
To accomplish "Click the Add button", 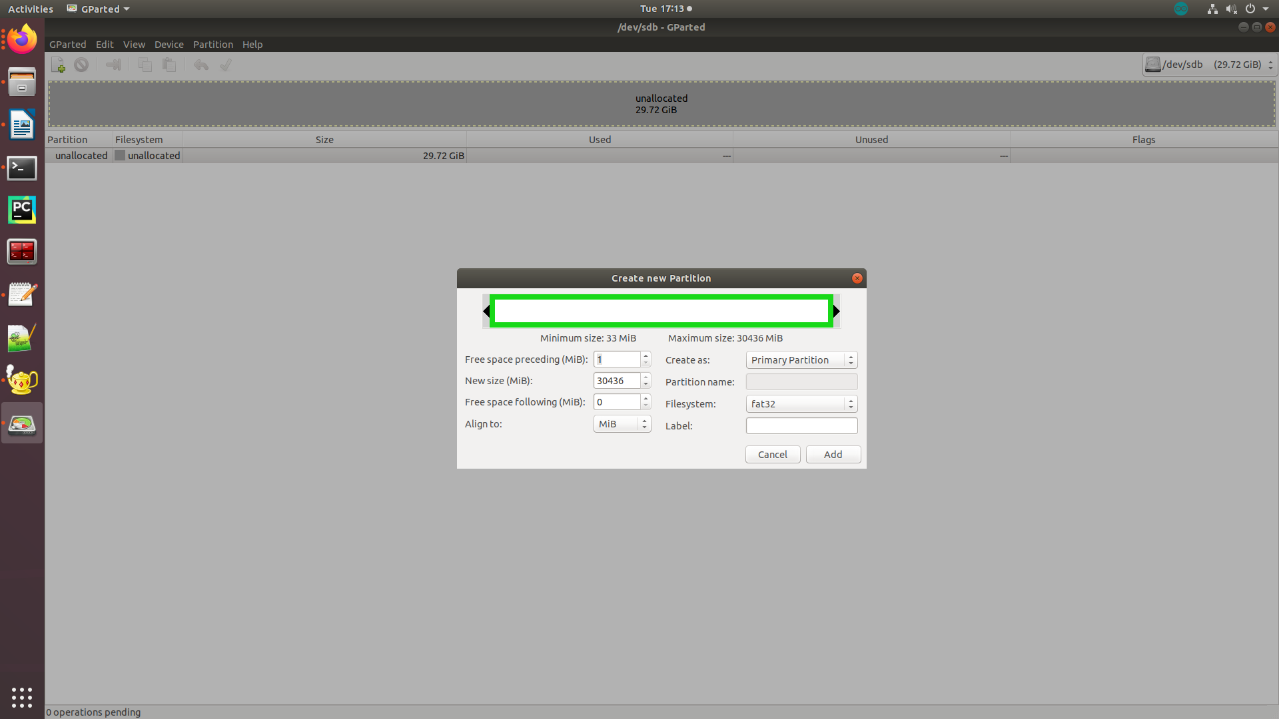I will (833, 454).
